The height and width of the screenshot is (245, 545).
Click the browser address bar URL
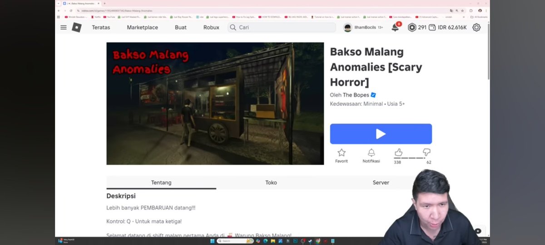117,10
